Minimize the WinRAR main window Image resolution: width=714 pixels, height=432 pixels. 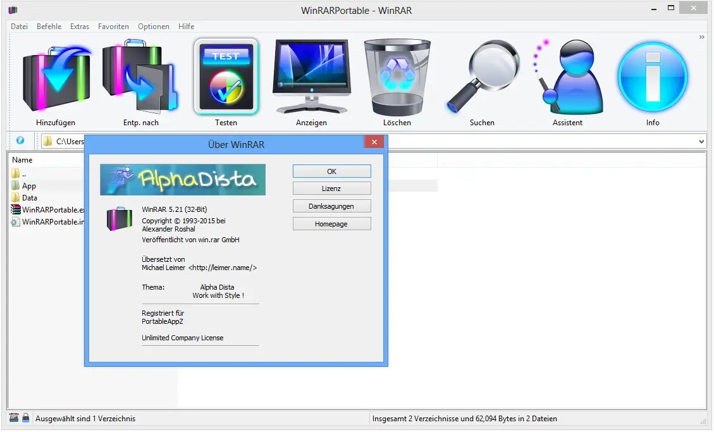(654, 9)
